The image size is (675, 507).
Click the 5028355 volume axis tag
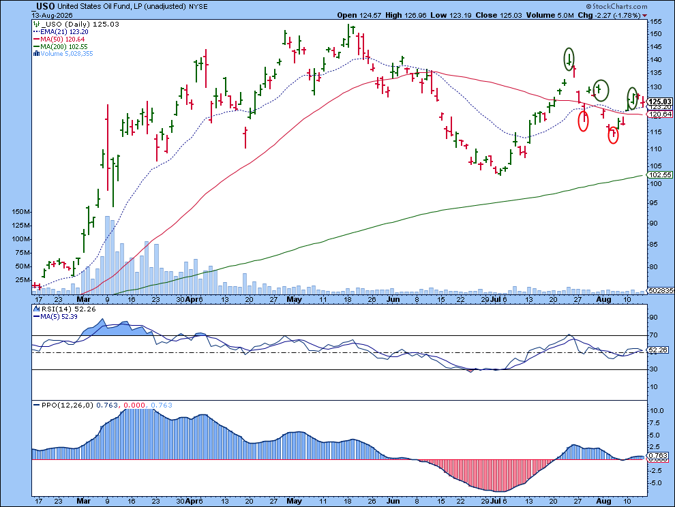[x=661, y=291]
